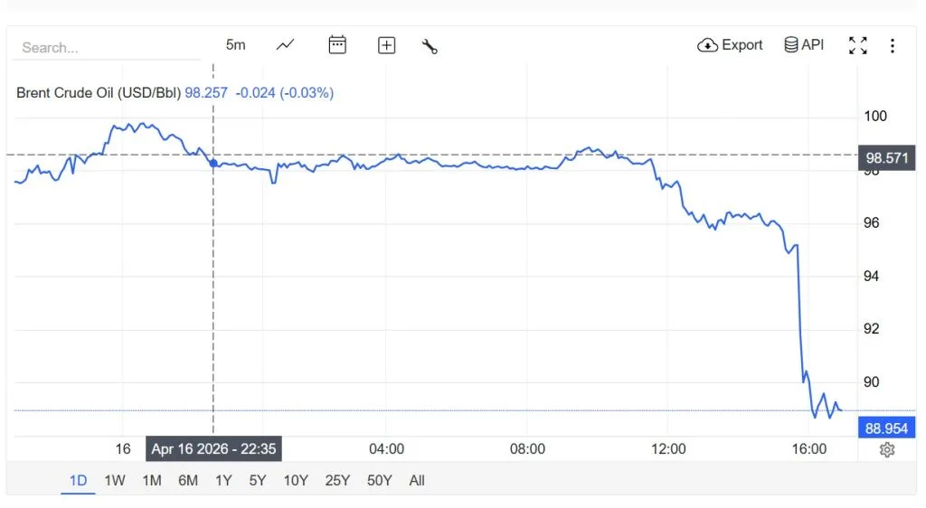Switch to the 1M time range
The image size is (926, 508).
[x=152, y=481]
